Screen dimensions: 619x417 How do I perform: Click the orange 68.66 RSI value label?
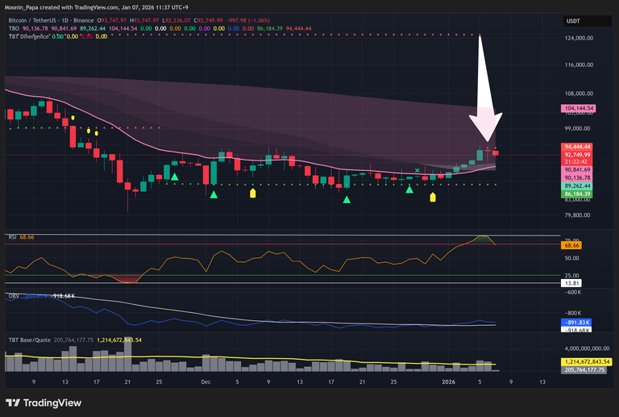571,244
